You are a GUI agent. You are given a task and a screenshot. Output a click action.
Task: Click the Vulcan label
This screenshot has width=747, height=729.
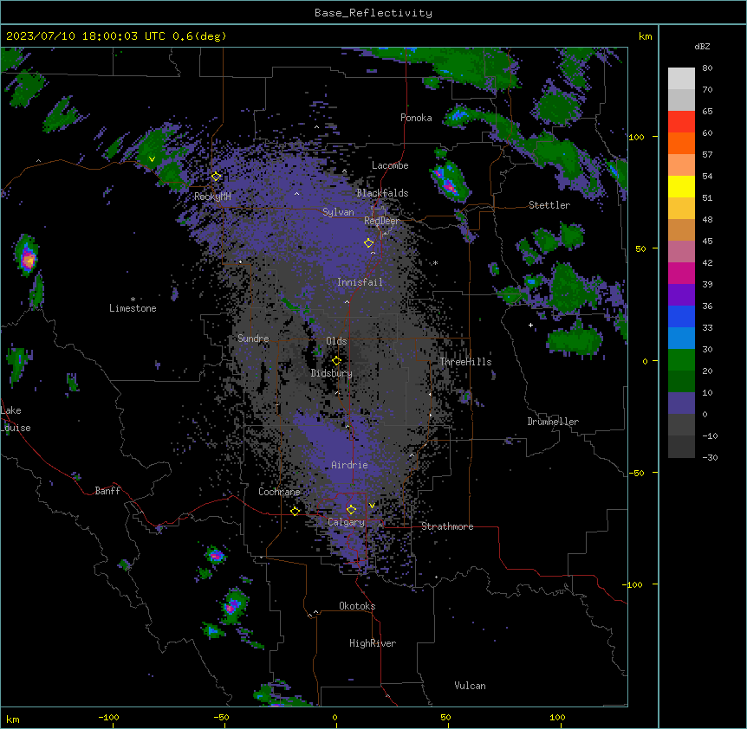[x=470, y=686]
